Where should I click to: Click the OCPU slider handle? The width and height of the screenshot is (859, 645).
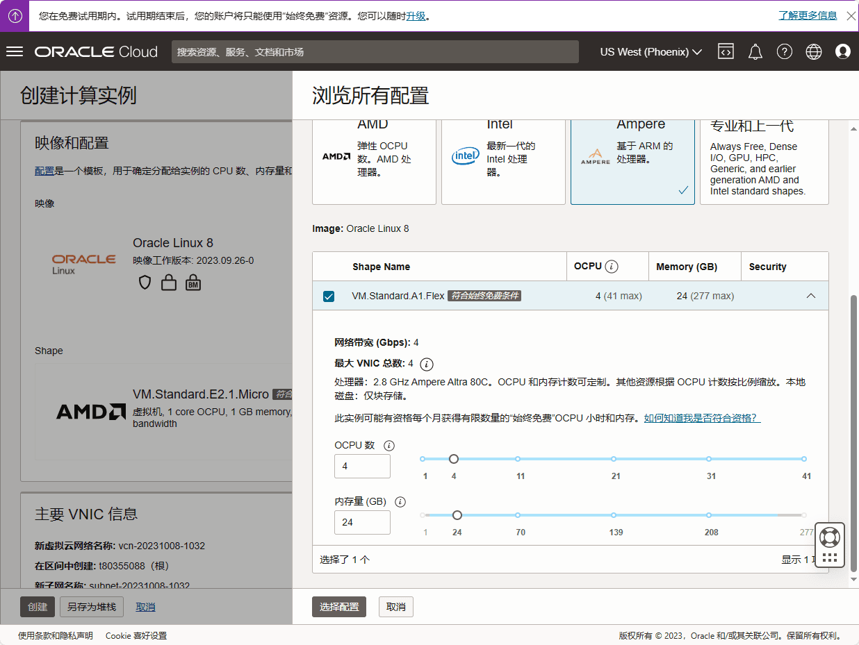[x=454, y=459]
